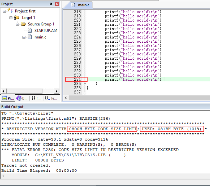210x186 pixels.
Task: Click the 'Build Time Elapsed' line
Action: (x=39, y=171)
